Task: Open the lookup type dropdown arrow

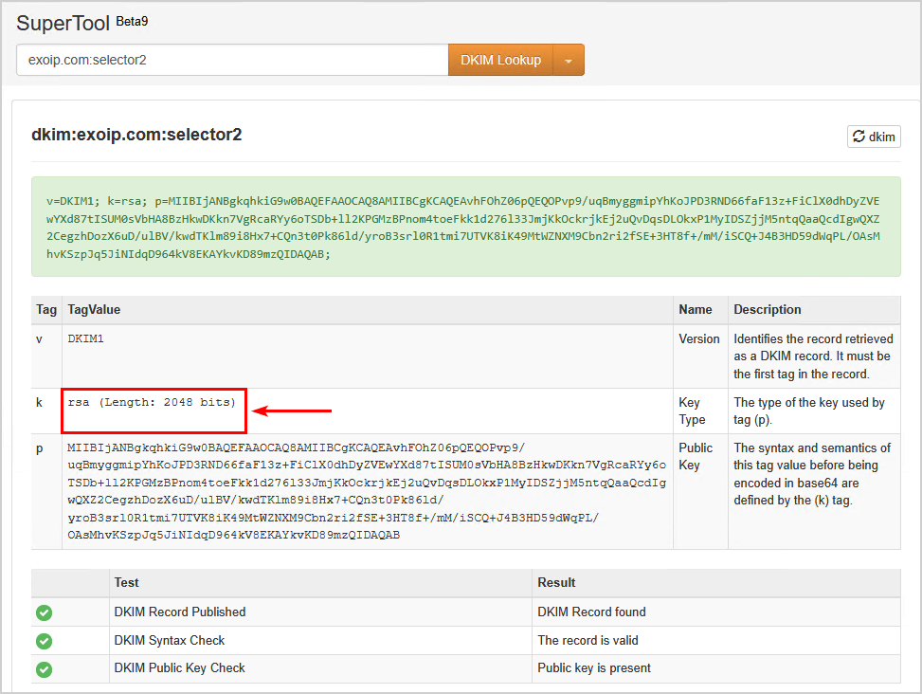Action: pos(569,61)
